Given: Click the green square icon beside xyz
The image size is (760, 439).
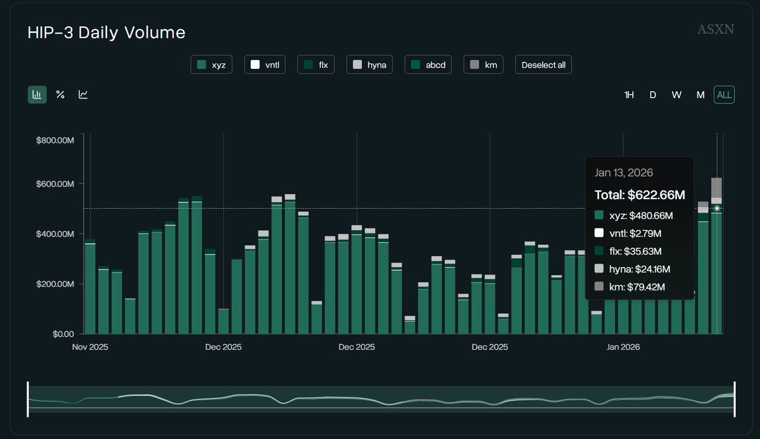Looking at the screenshot, I should 201,64.
